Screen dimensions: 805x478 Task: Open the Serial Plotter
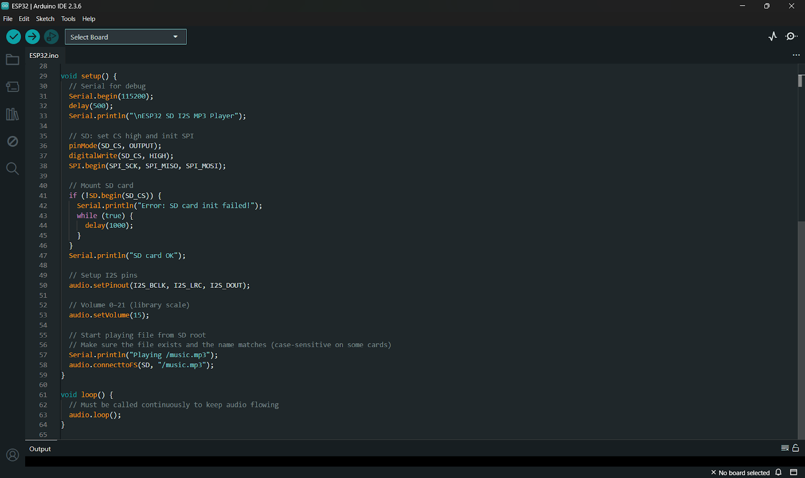[773, 36]
